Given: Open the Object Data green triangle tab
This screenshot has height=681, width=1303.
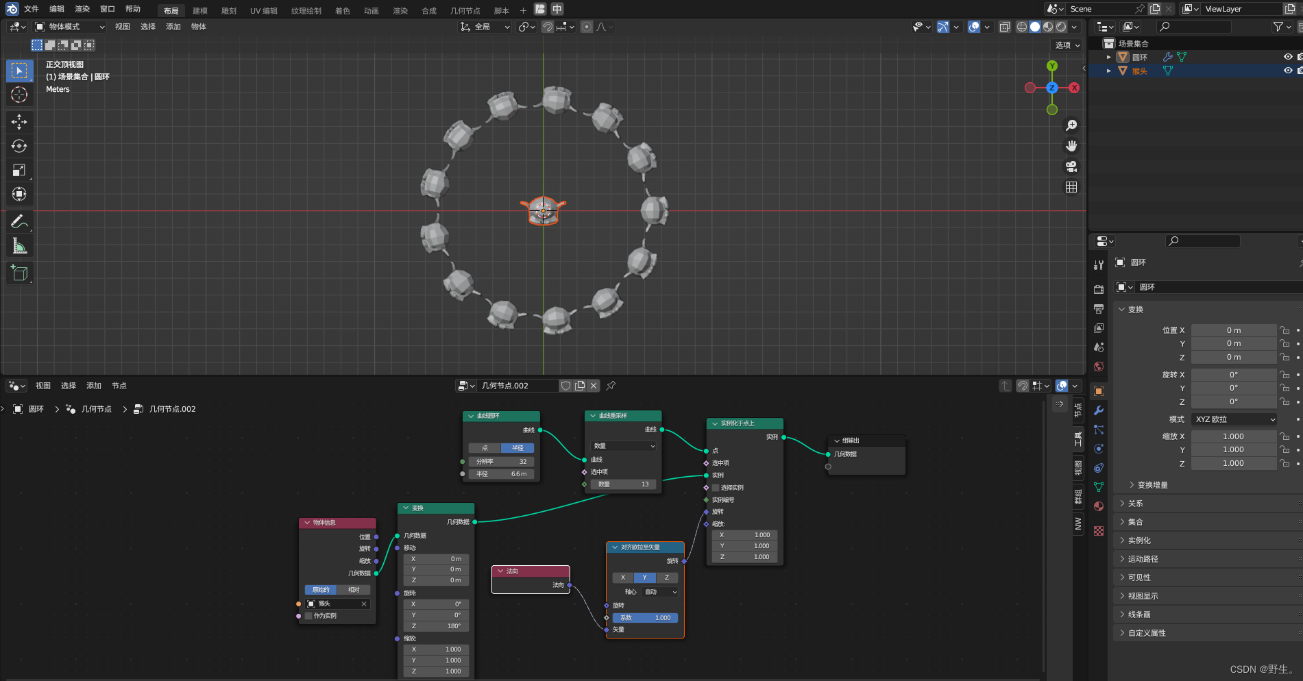Looking at the screenshot, I should (1099, 487).
